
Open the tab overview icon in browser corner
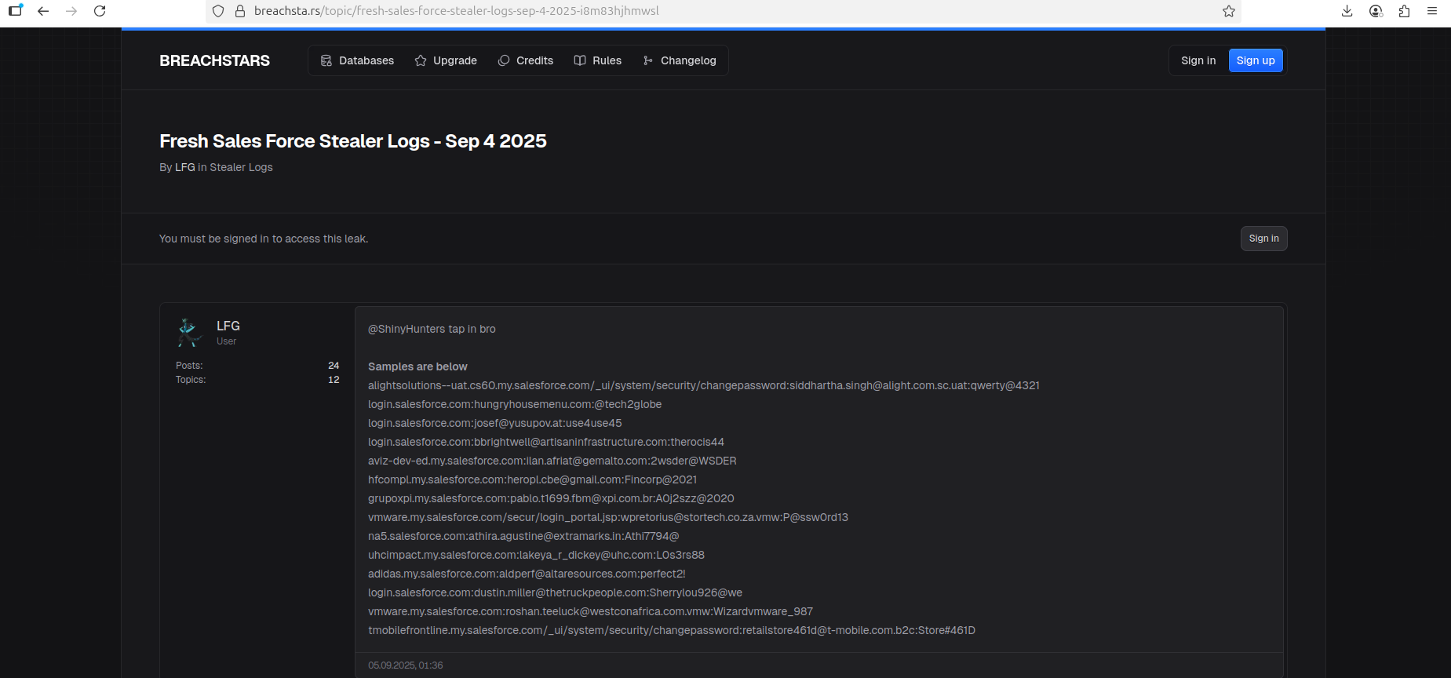pyautogui.click(x=15, y=10)
